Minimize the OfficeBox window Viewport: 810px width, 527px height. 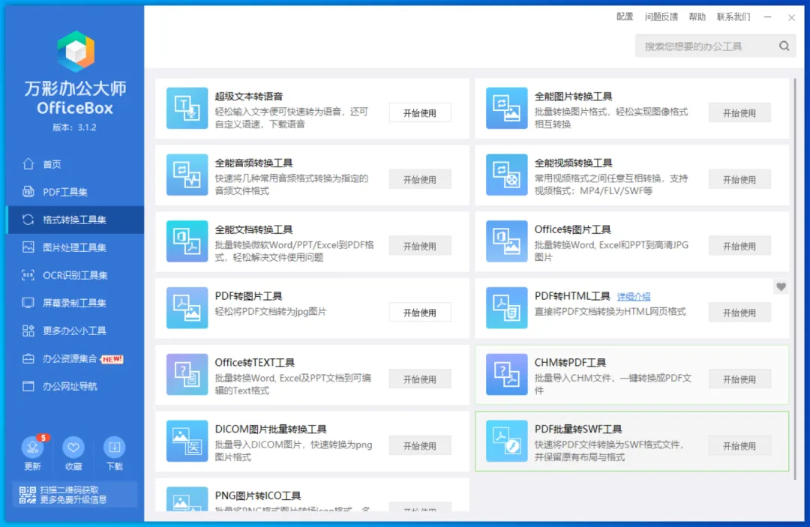click(x=768, y=17)
